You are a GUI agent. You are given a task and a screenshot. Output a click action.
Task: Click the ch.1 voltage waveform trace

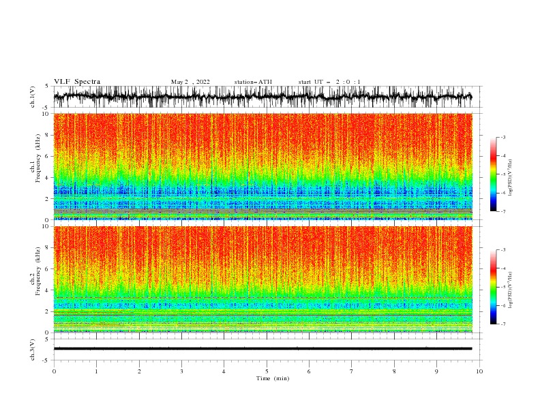pos(262,97)
